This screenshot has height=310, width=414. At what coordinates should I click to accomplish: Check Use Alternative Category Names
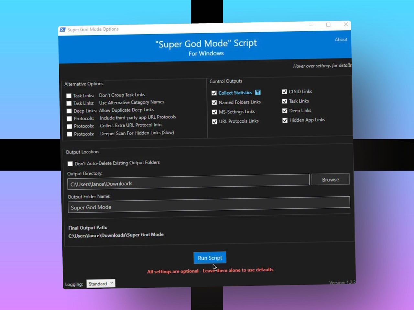coord(69,103)
